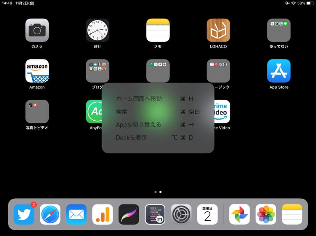Open the ブログ folder
The width and height of the screenshot is (316, 236).
tap(98, 71)
